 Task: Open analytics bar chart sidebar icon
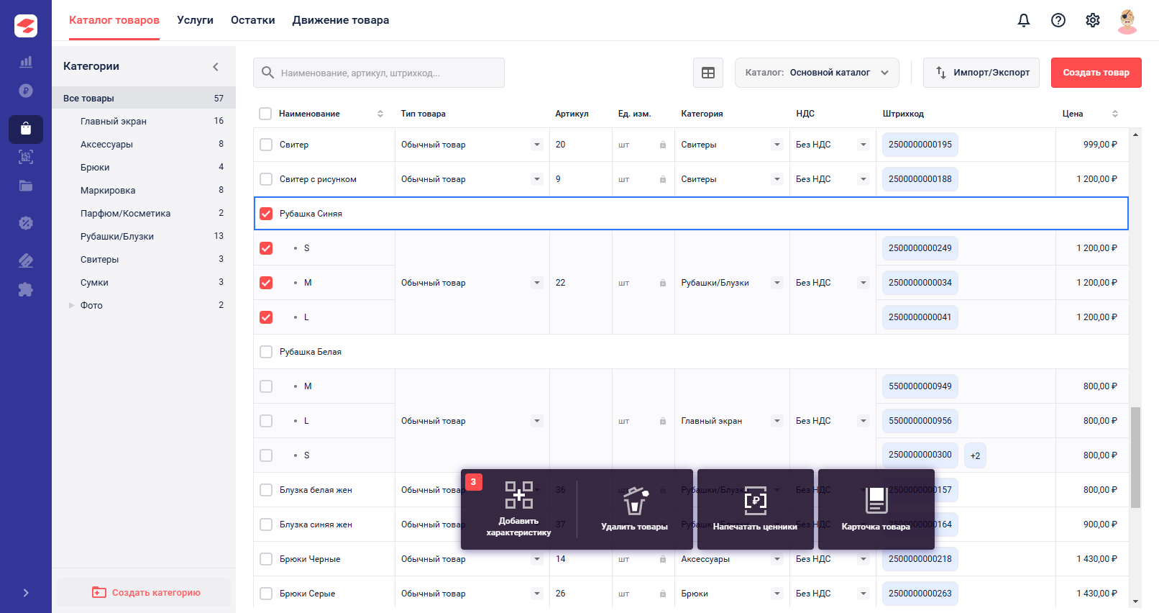pos(26,62)
